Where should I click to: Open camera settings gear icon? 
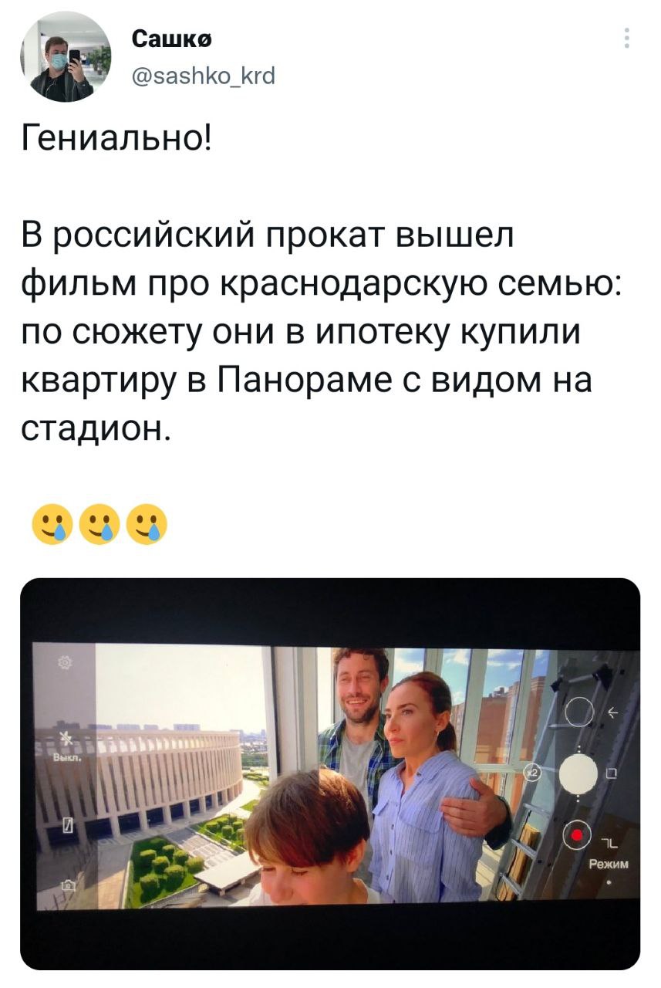click(65, 664)
